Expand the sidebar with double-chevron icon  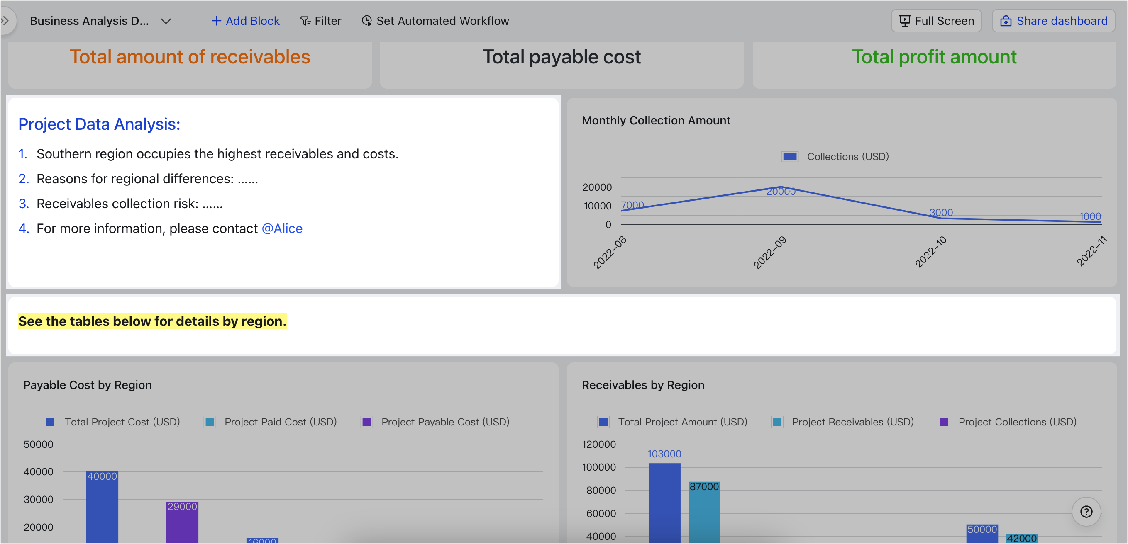pyautogui.click(x=5, y=21)
